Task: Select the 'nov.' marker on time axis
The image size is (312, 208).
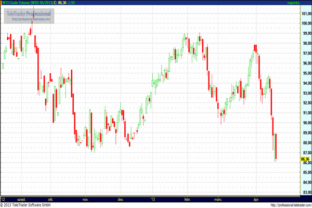Action: click(x=85, y=199)
